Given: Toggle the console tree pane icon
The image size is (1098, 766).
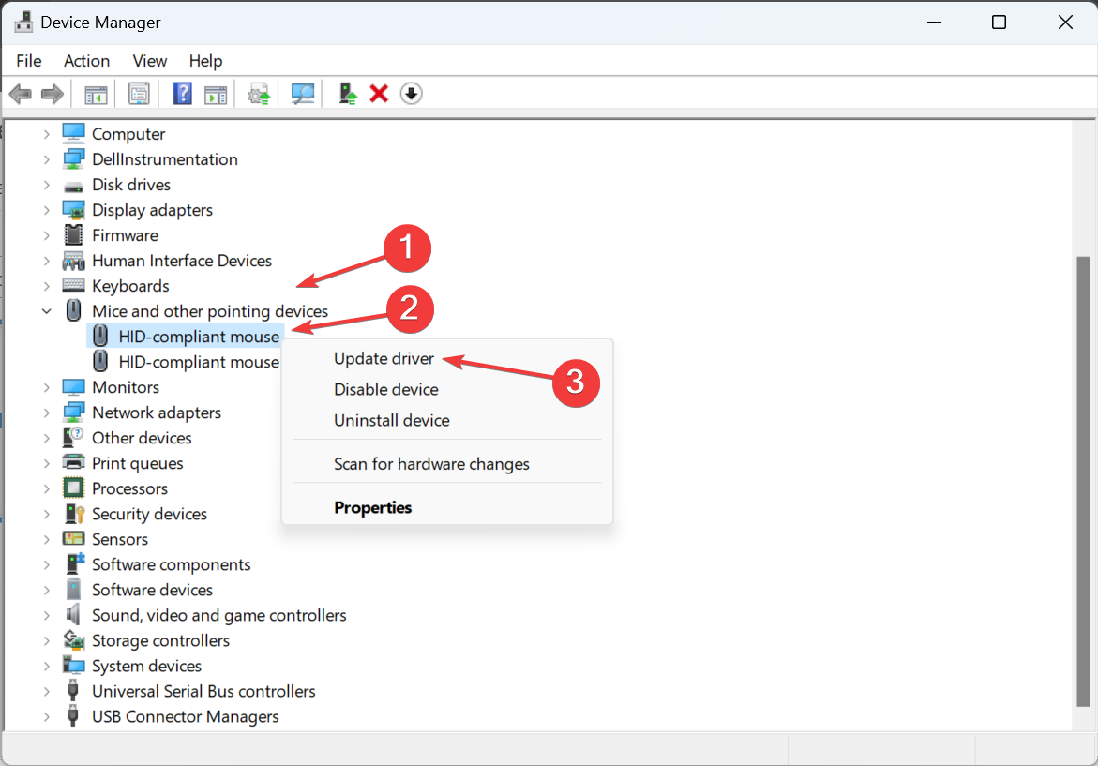Looking at the screenshot, I should [x=96, y=94].
